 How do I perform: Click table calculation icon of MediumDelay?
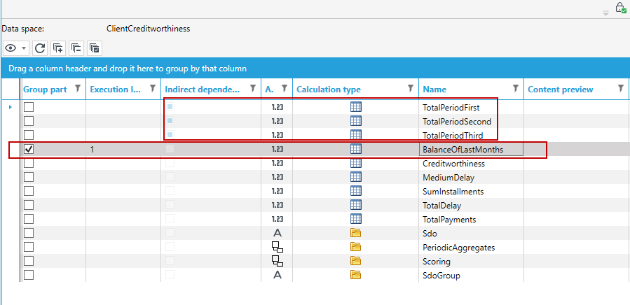coord(355,178)
